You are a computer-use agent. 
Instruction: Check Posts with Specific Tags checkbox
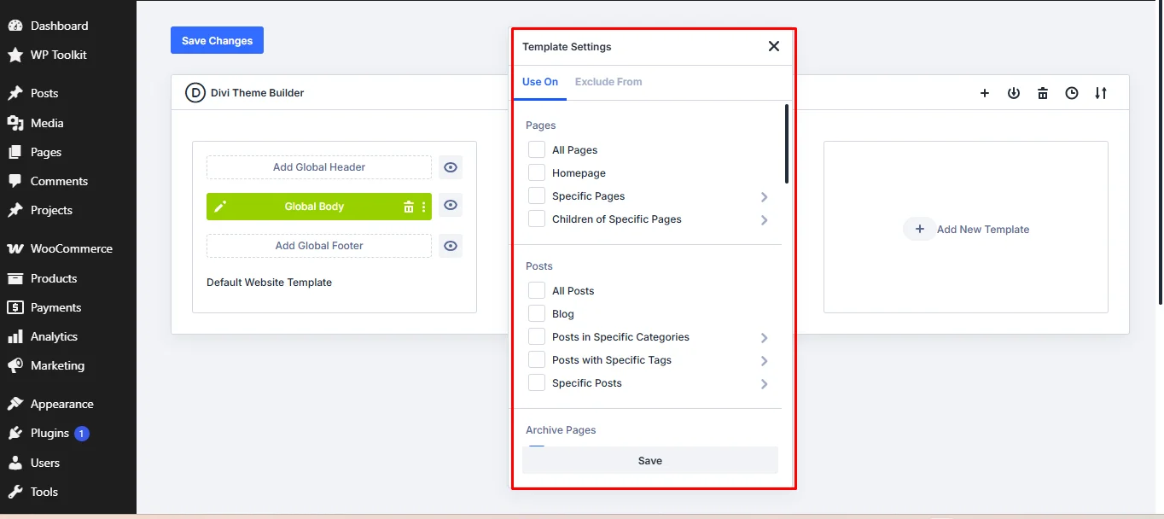point(537,359)
